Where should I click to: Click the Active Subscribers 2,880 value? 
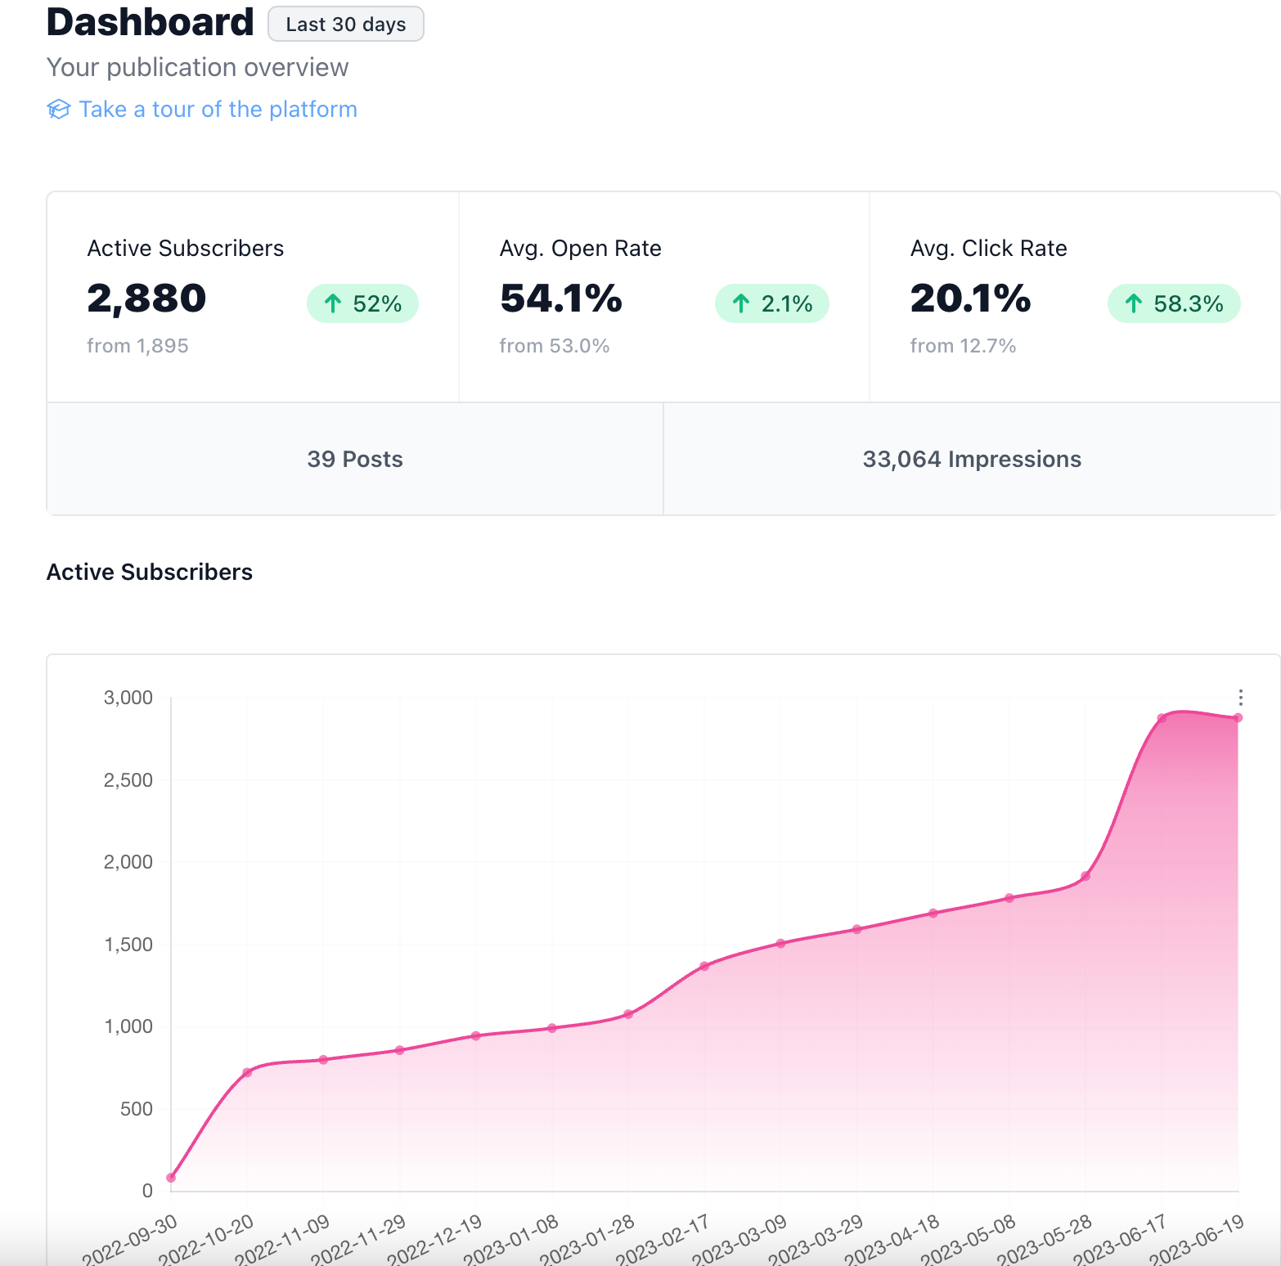point(146,298)
